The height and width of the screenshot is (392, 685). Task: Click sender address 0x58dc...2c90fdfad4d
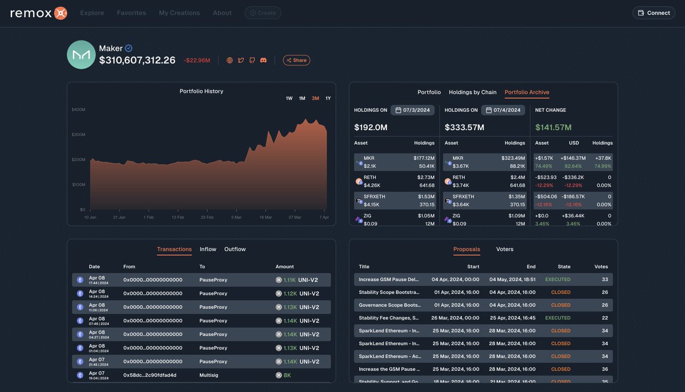click(x=150, y=375)
